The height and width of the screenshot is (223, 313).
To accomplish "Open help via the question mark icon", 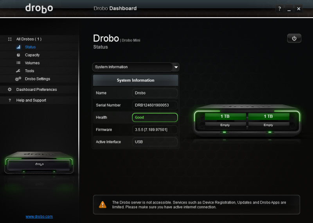I will click(279, 9).
